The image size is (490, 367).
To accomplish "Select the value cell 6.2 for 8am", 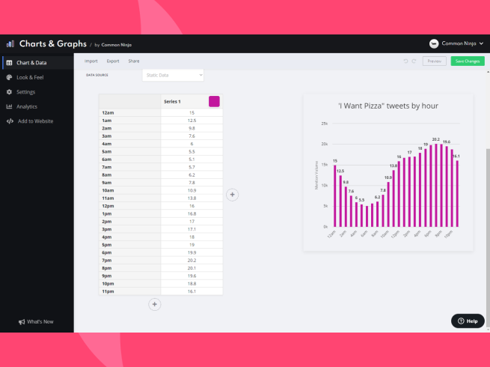I will tap(192, 175).
